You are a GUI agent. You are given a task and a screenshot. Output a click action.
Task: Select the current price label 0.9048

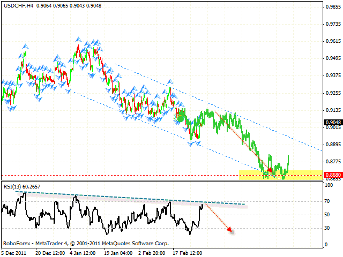click(x=333, y=122)
